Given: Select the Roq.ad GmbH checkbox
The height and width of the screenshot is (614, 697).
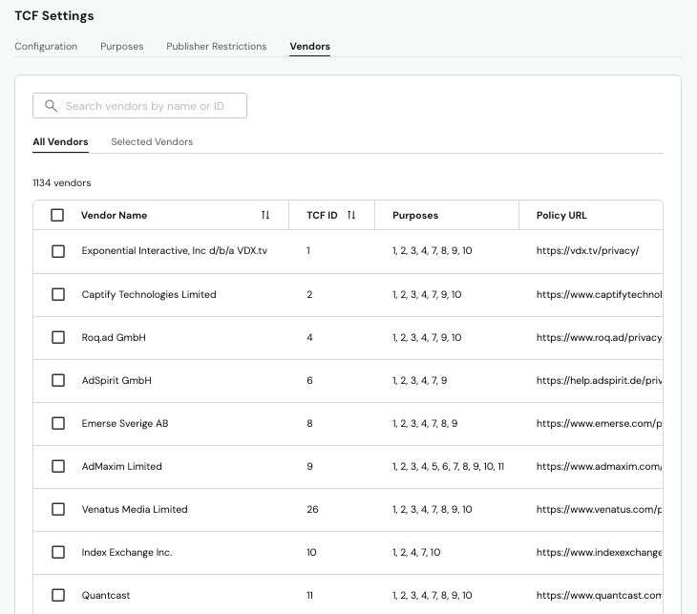Looking at the screenshot, I should (x=58, y=337).
